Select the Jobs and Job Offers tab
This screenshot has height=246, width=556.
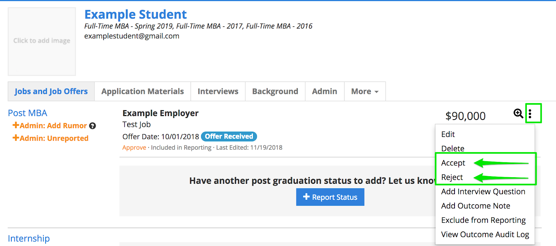[x=51, y=91]
